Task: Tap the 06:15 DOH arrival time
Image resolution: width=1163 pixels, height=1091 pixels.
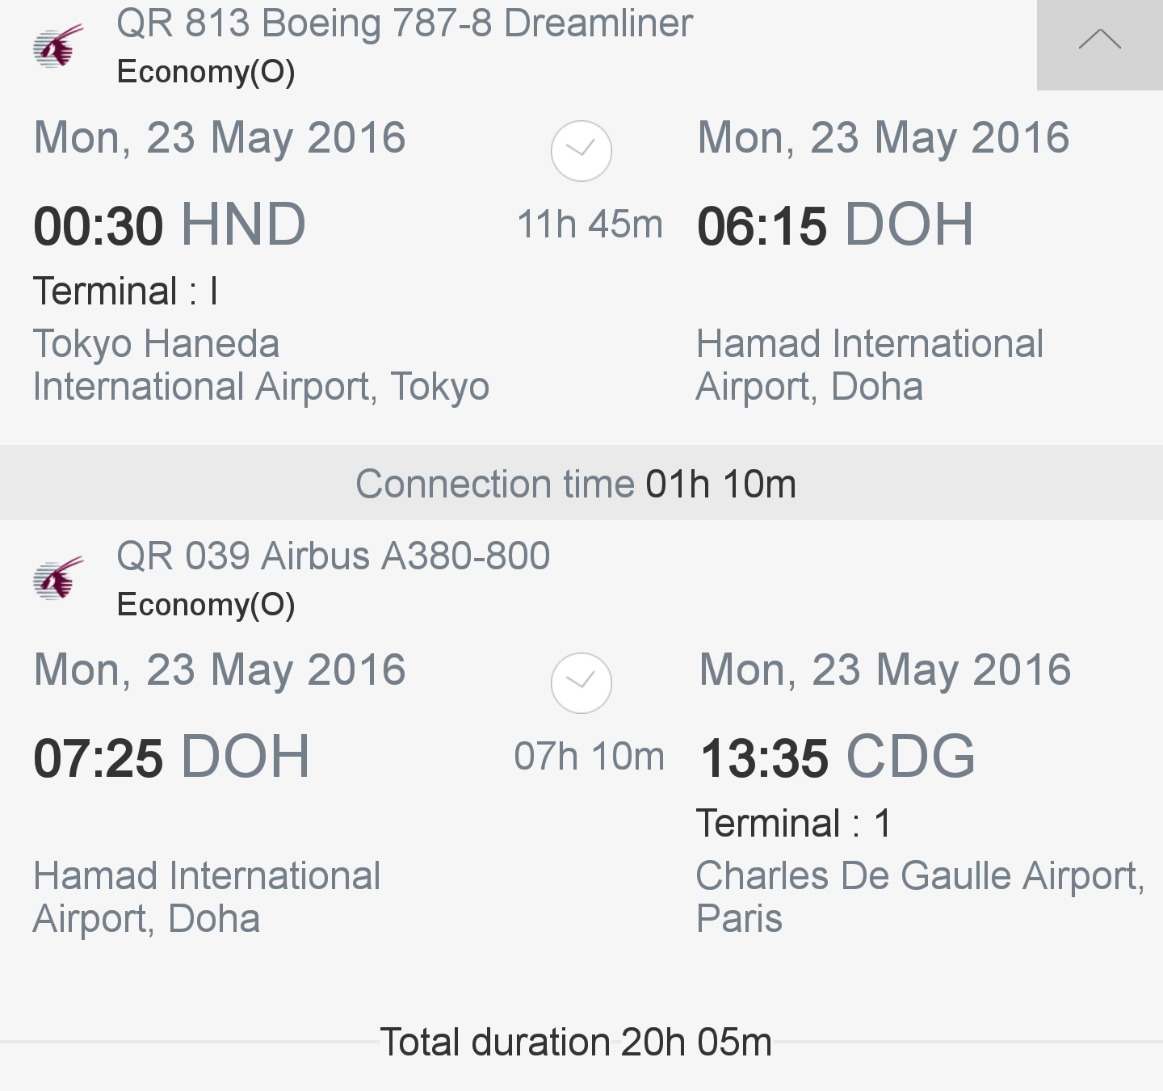Action: [x=836, y=224]
